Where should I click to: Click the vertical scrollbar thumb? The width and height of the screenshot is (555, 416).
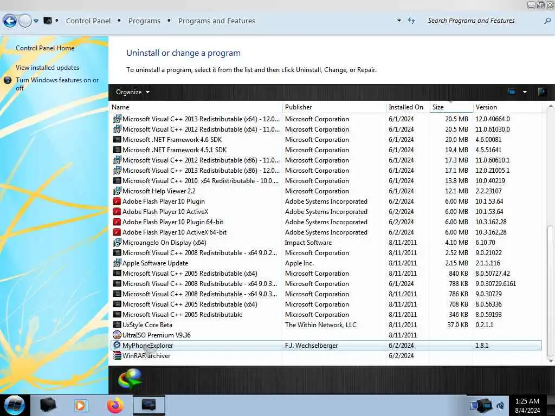pos(550,291)
